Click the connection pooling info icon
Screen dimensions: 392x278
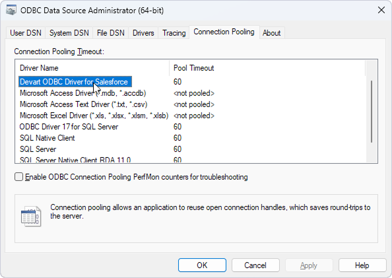pos(31,216)
